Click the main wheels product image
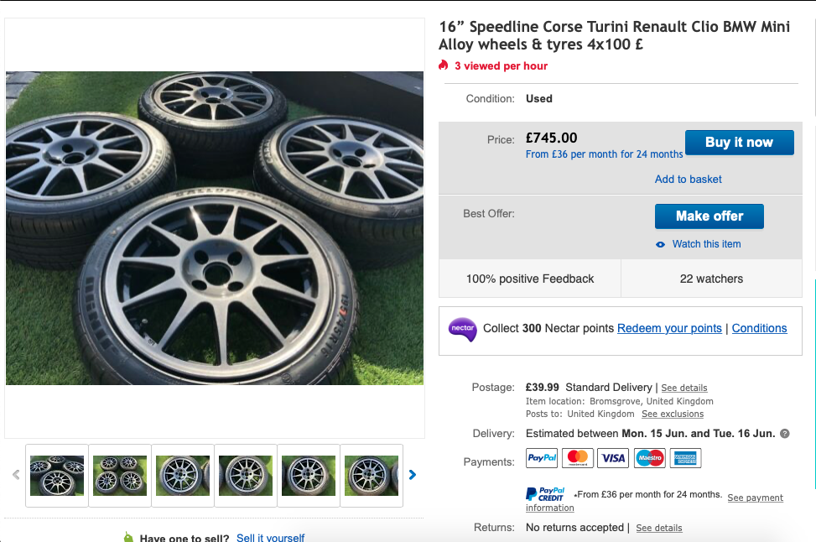 [x=215, y=228]
